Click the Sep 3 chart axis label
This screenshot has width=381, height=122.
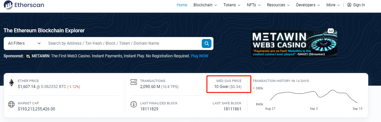coord(314,109)
